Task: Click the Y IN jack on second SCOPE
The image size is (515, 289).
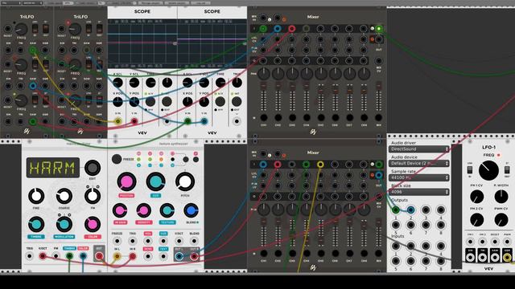Action: click(x=204, y=121)
